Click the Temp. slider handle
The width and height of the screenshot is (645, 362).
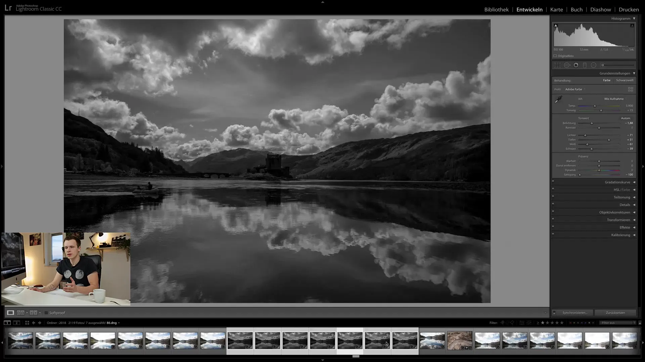click(595, 106)
